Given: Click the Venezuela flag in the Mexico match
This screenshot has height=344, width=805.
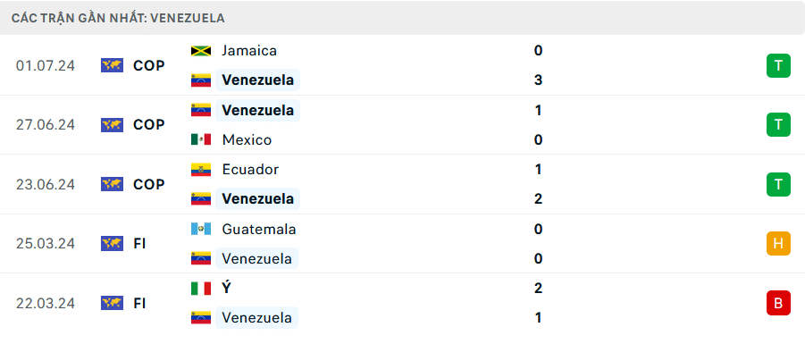Looking at the screenshot, I should pos(201,110).
